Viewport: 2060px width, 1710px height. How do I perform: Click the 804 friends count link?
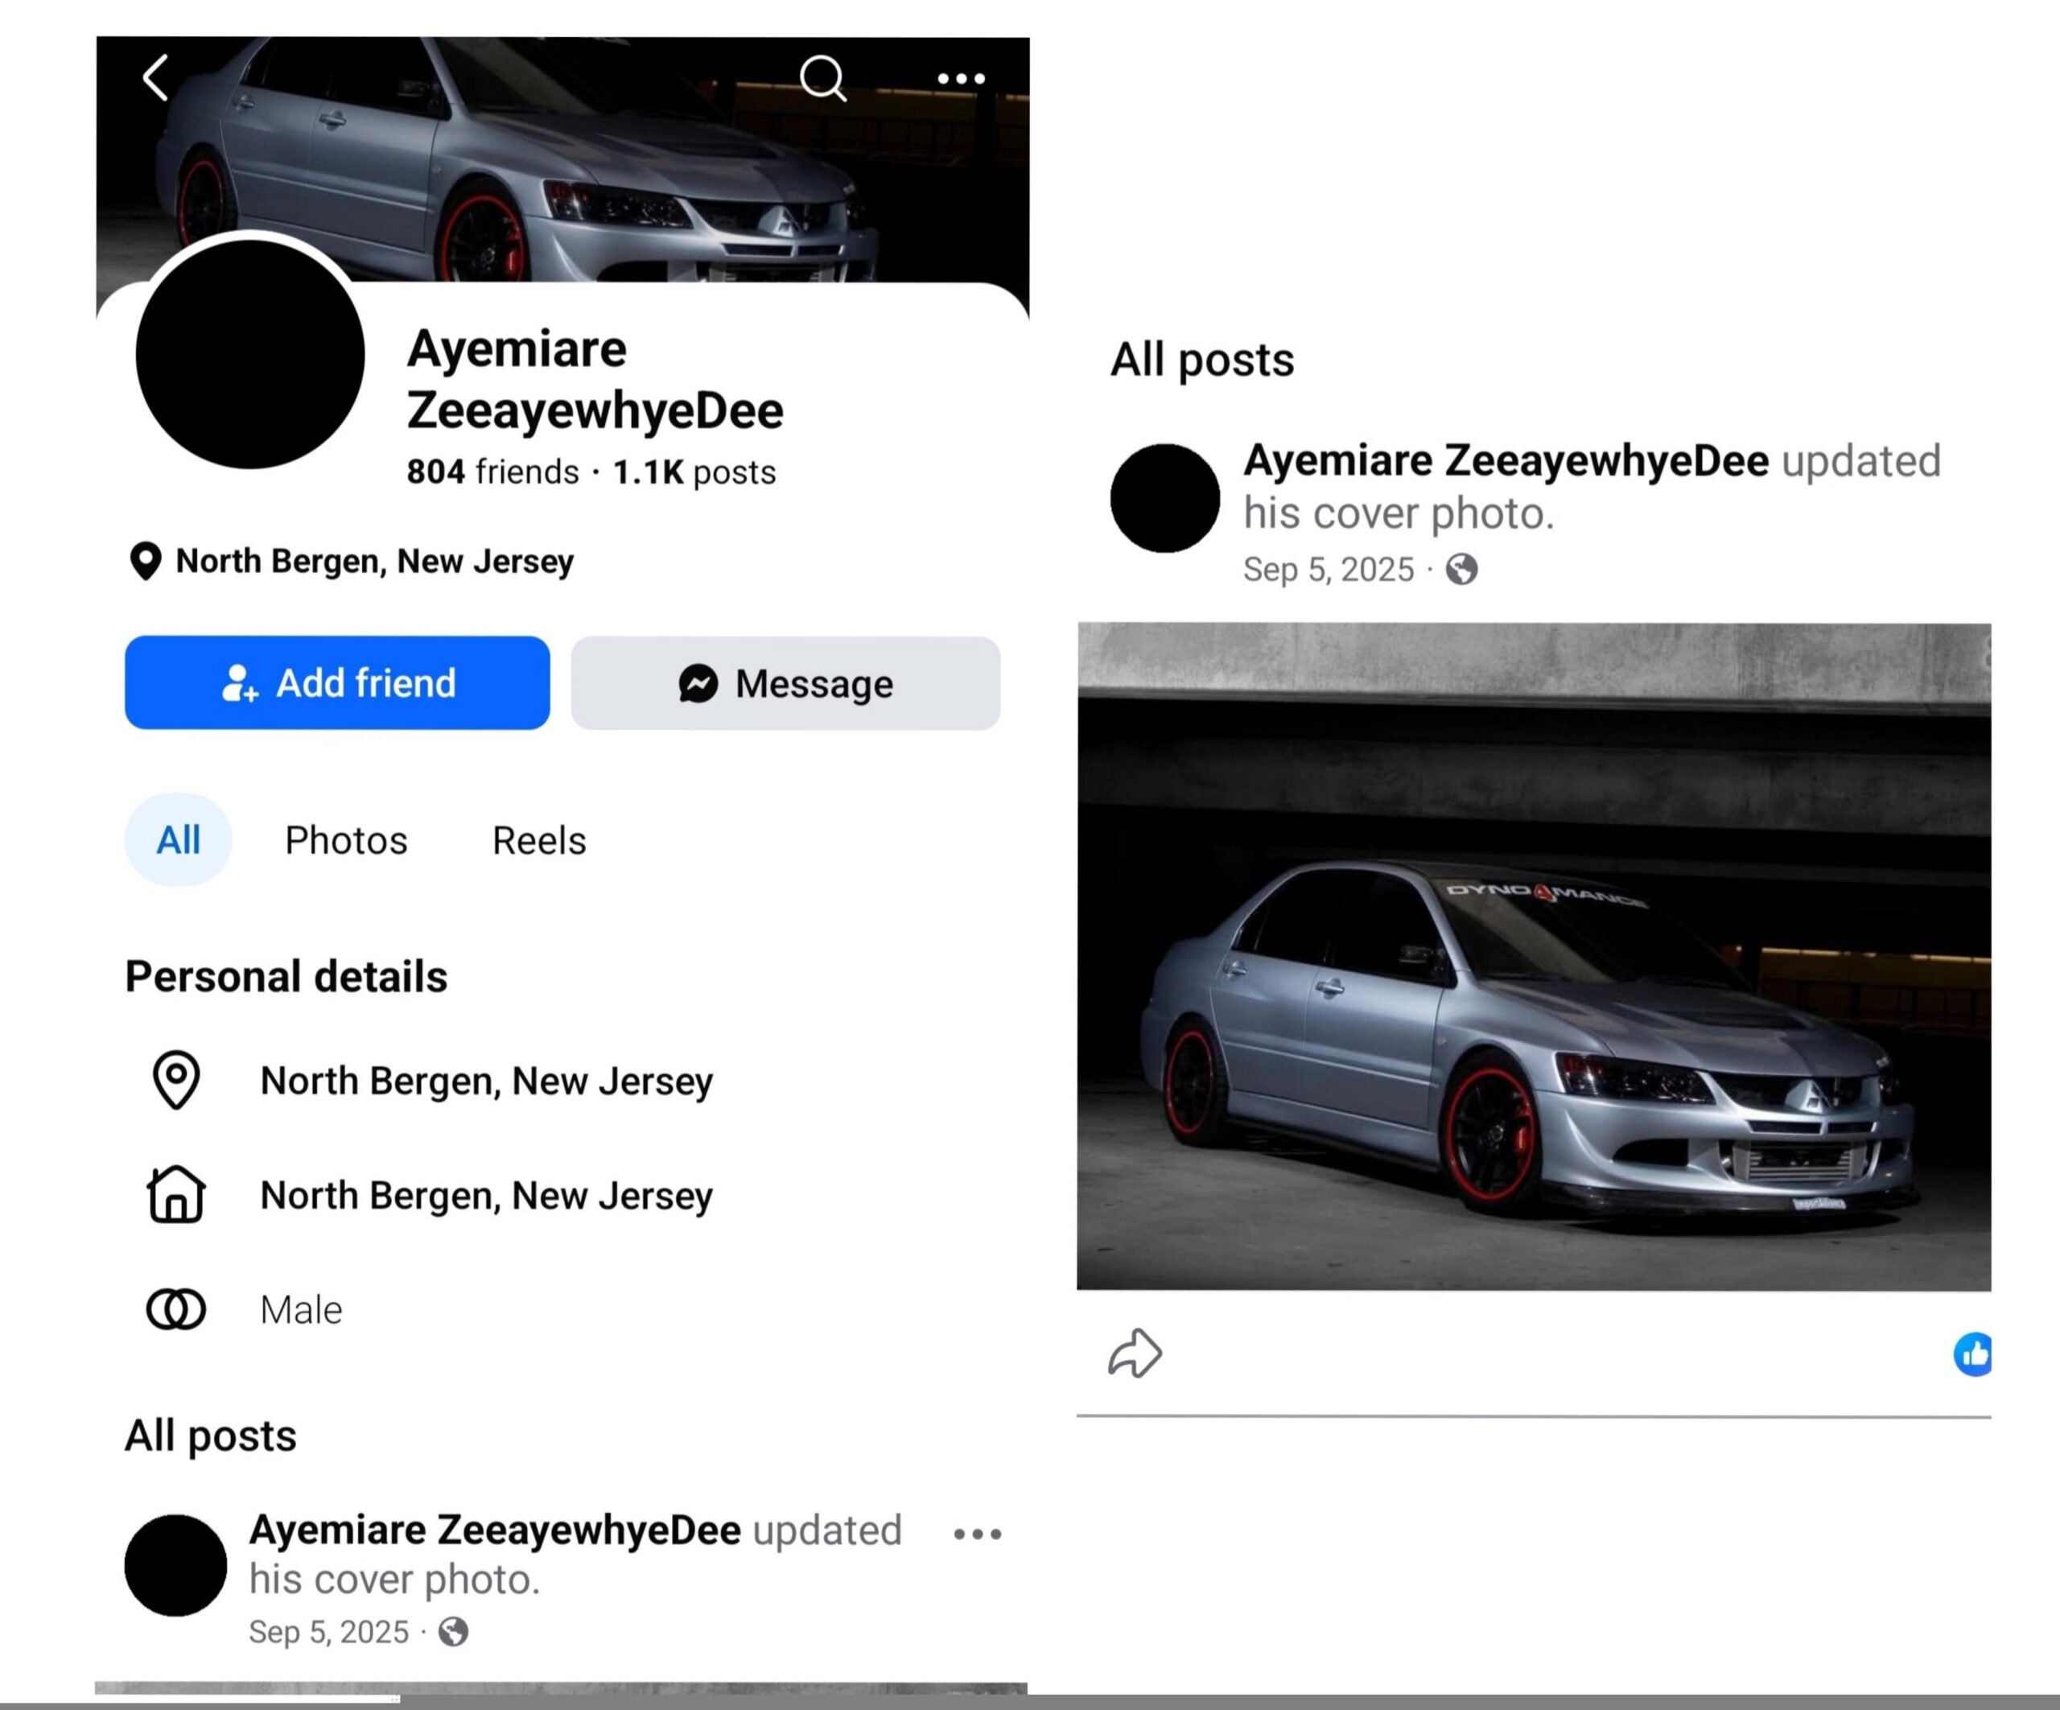pos(492,472)
